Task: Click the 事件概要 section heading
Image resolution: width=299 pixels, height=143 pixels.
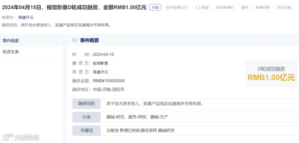Action: [x=89, y=40]
